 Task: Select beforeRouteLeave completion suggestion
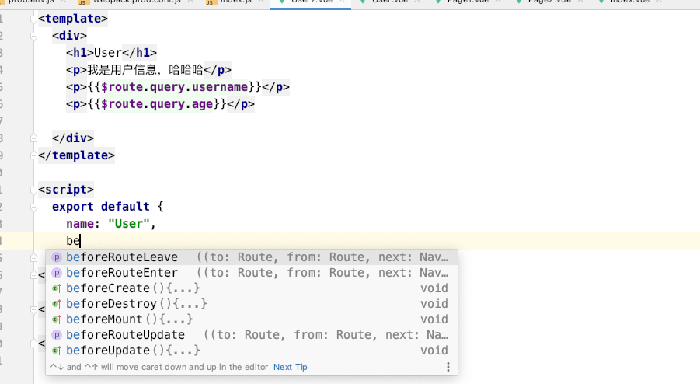pyautogui.click(x=252, y=257)
